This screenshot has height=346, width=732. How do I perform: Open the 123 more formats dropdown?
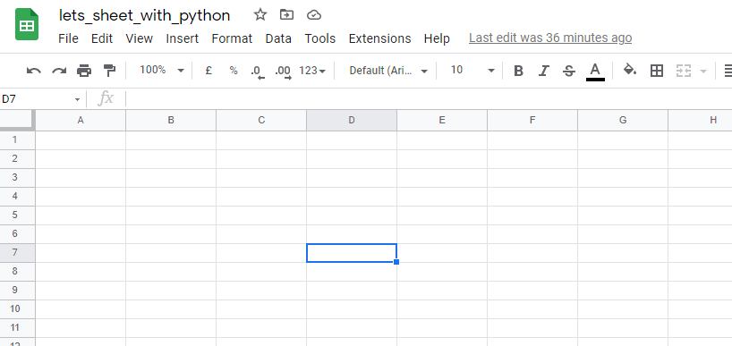[x=312, y=71]
